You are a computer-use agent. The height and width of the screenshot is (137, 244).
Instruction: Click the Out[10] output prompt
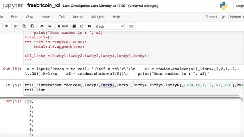[x=12, y=69]
